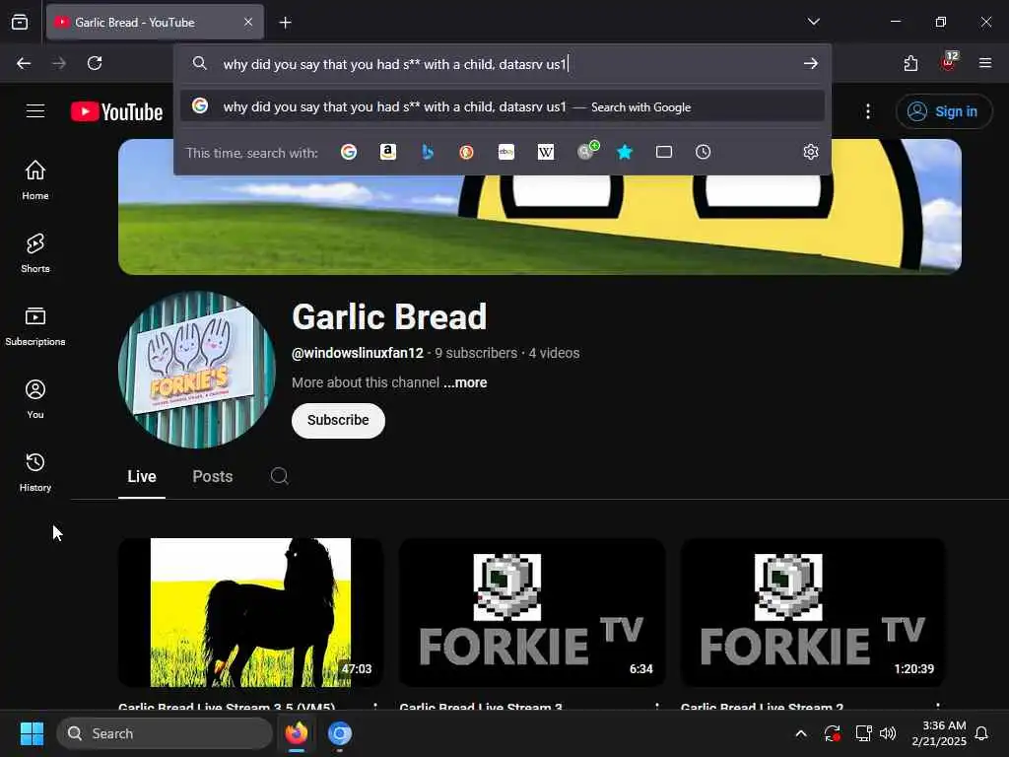1009x757 pixels.
Task: Click the @windowslinuxfan12 handle
Action: [x=358, y=353]
